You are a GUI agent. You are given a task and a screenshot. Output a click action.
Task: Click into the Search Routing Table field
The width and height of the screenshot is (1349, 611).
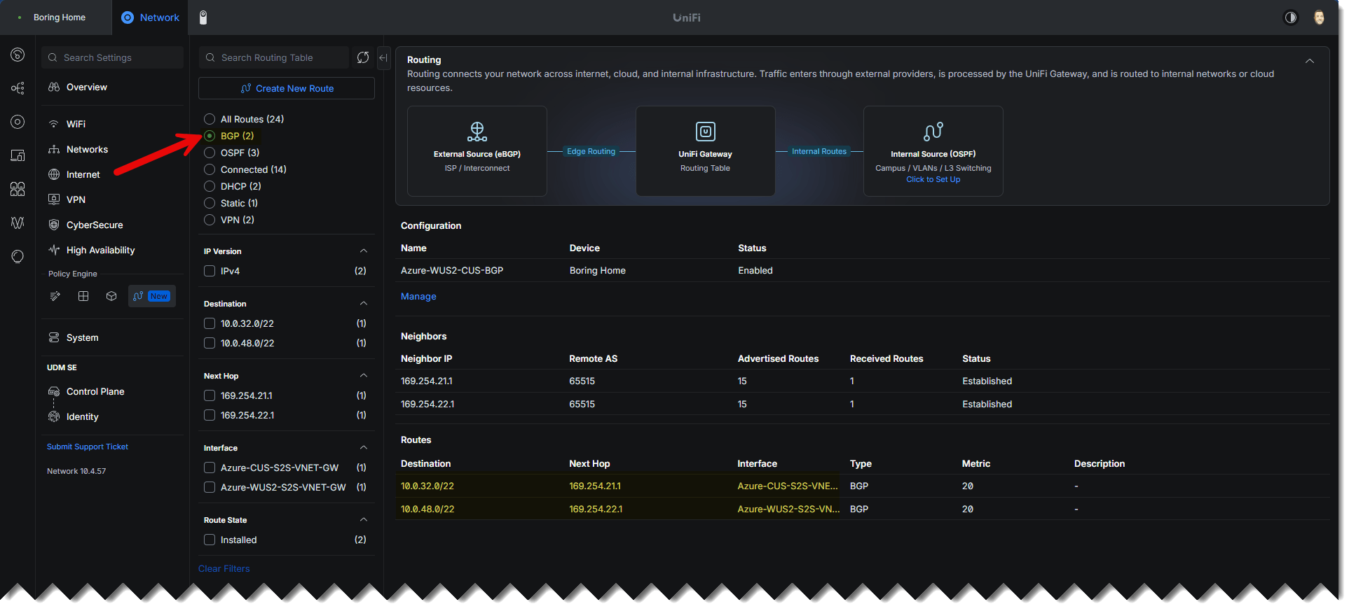274,57
